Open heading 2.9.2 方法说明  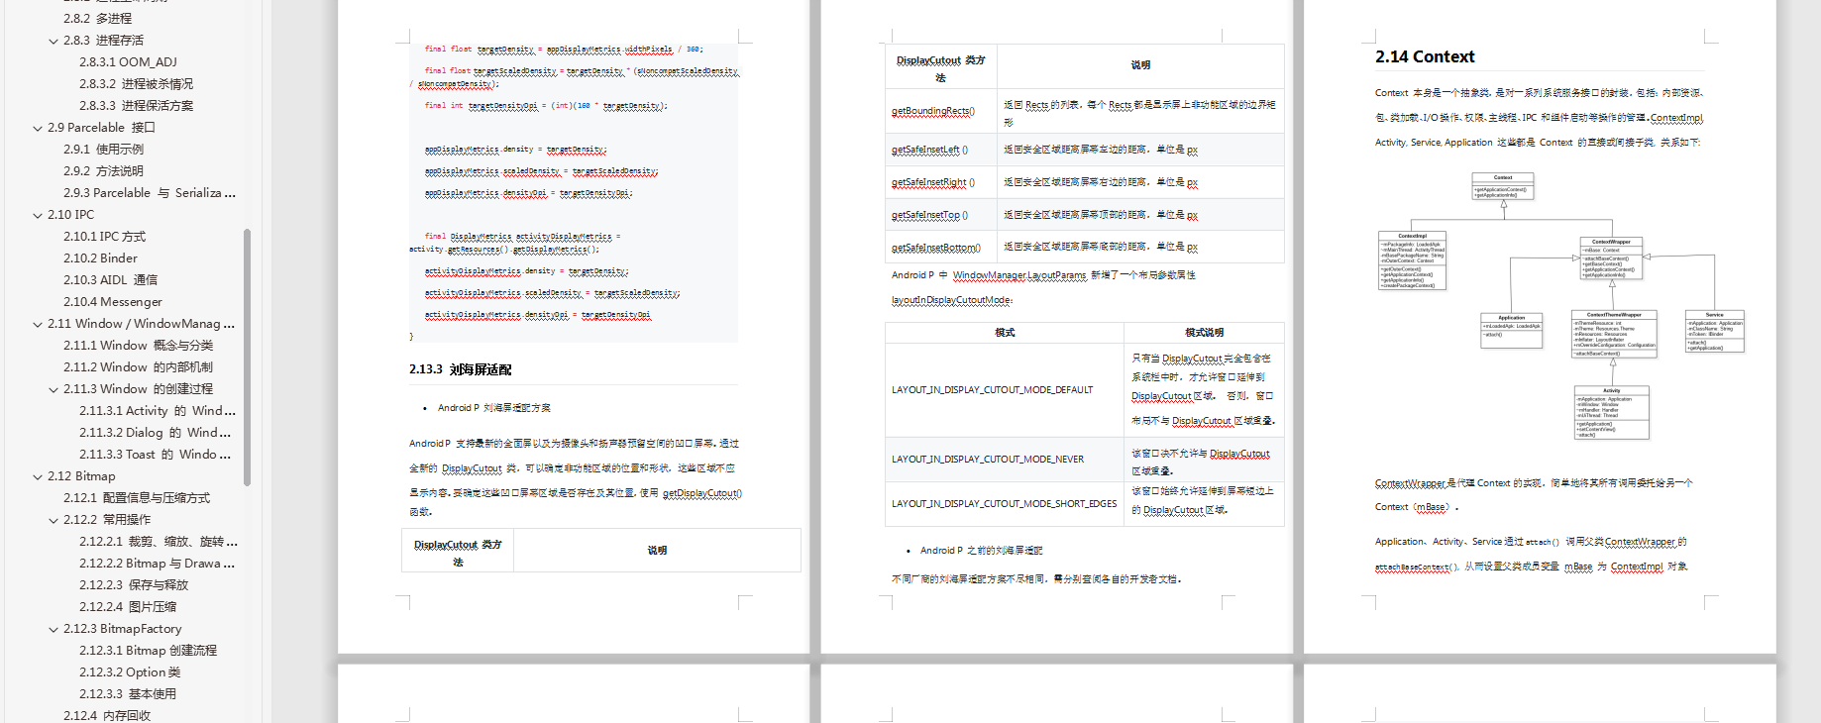pyautogui.click(x=103, y=171)
